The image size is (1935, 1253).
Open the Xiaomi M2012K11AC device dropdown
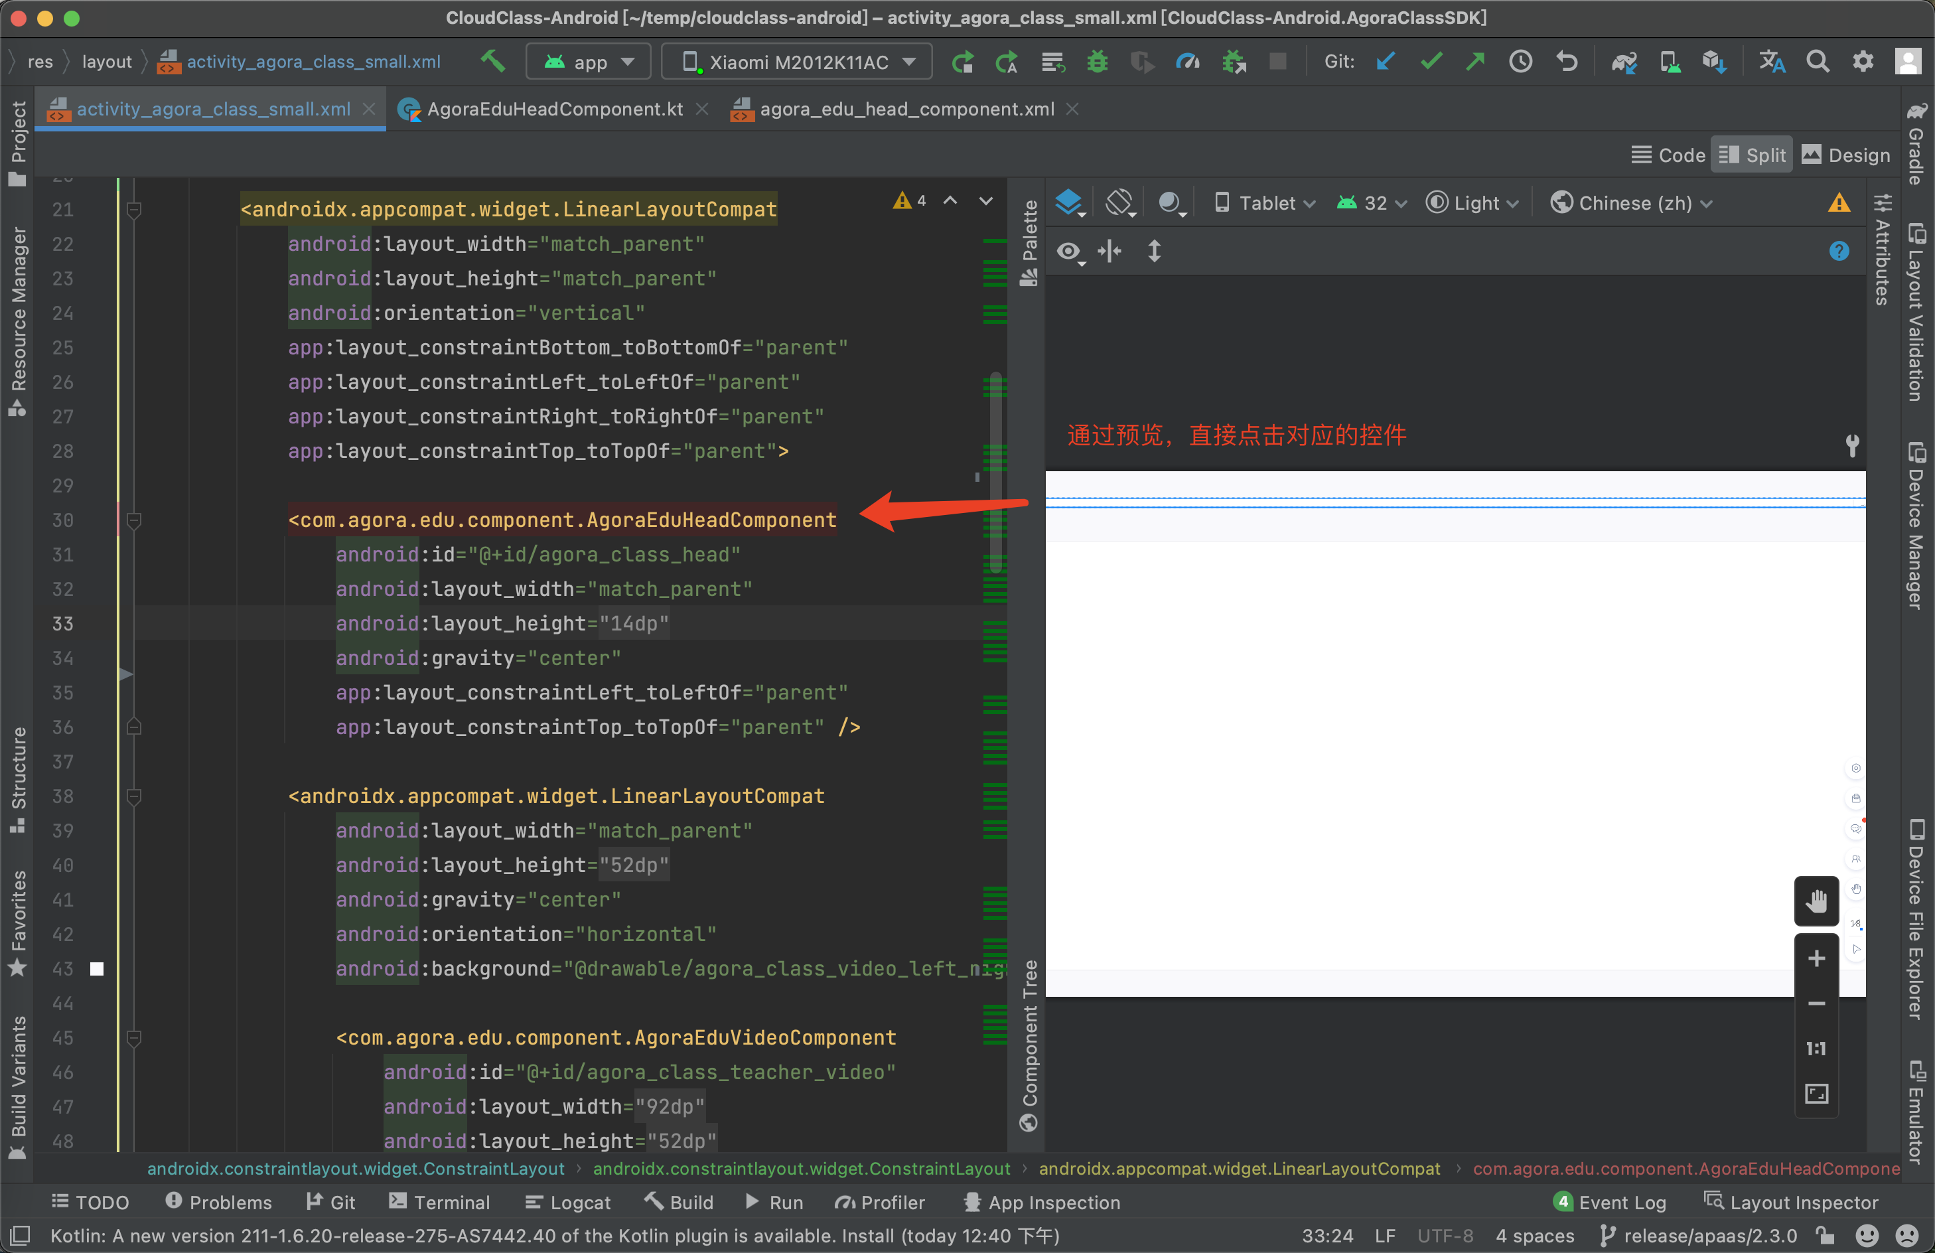(797, 62)
